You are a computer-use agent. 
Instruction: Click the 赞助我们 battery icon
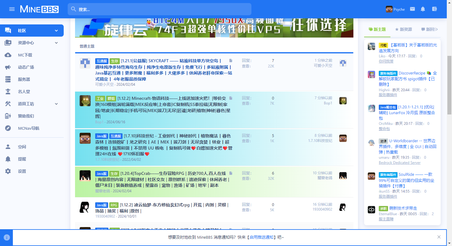(8, 116)
